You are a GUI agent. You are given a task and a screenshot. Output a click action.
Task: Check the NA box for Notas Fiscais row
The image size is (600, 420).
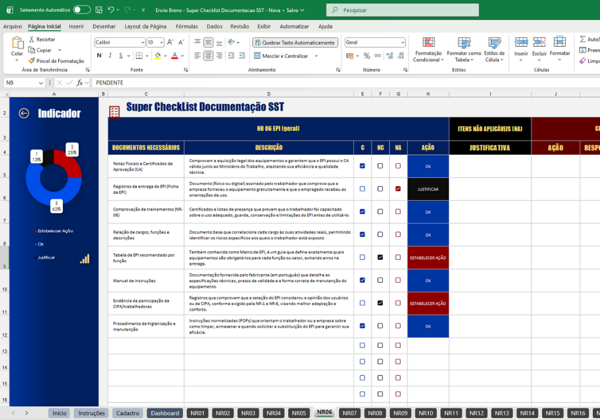point(398,166)
